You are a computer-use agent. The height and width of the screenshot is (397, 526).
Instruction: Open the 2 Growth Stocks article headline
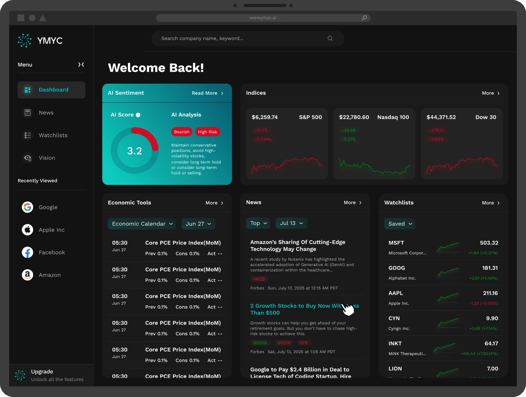pyautogui.click(x=305, y=309)
